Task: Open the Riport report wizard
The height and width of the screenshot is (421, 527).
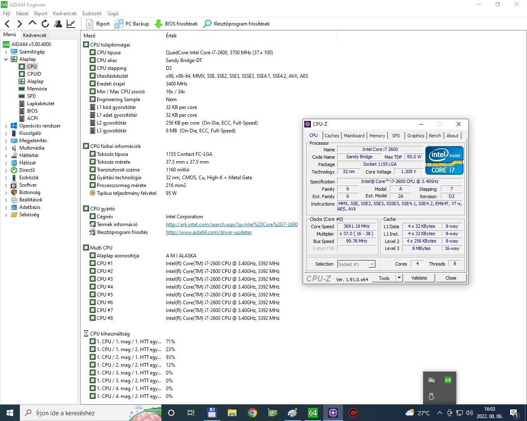Action: 98,24
